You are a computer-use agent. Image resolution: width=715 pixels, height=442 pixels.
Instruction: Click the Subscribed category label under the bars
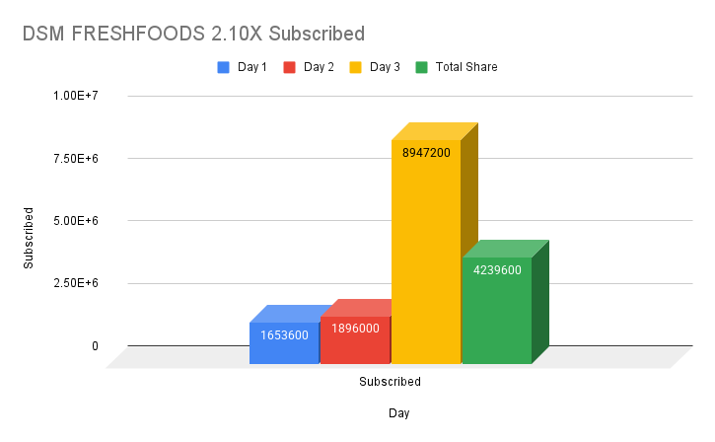pyautogui.click(x=390, y=381)
